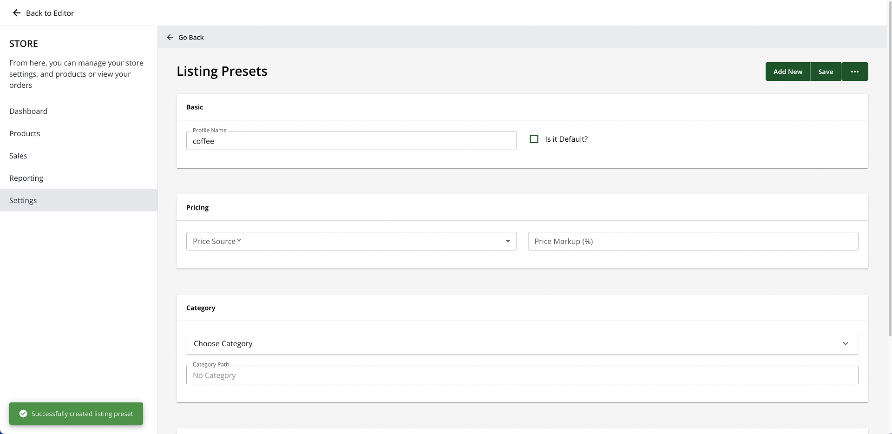Open the Sales section
This screenshot has height=434, width=892.
point(18,156)
